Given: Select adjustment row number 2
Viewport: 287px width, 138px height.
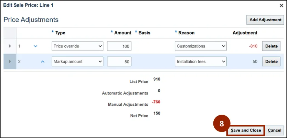Looking at the screenshot, I should point(20,61).
